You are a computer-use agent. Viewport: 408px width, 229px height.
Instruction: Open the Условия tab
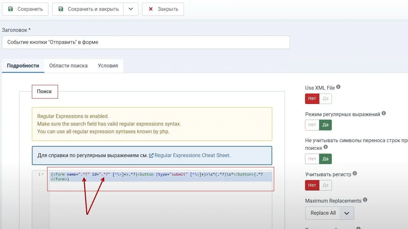tap(108, 66)
